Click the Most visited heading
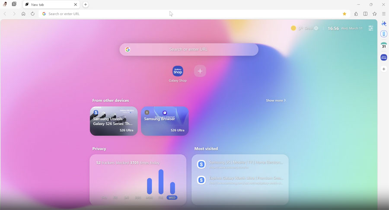This screenshot has width=389, height=210. (206, 149)
